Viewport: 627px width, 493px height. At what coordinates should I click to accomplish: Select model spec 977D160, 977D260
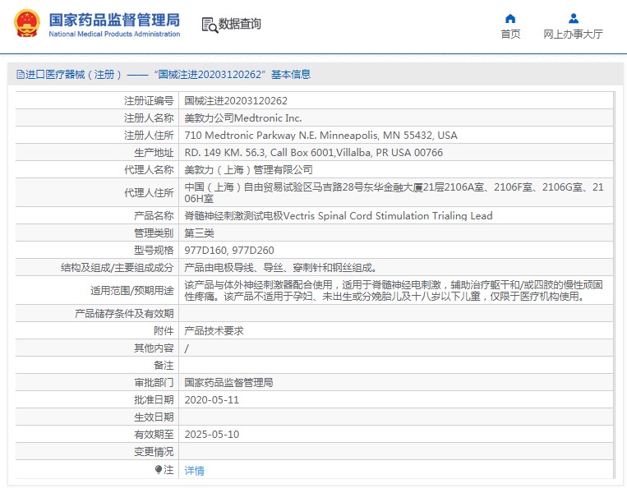(229, 251)
